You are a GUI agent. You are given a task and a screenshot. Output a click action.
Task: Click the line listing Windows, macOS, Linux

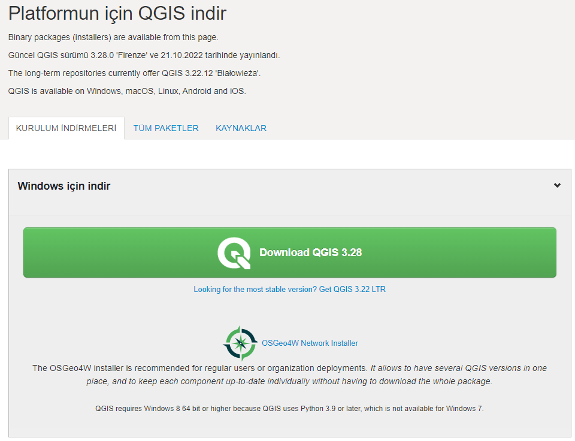pos(127,91)
